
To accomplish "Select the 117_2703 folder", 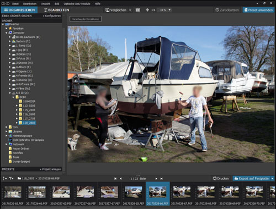I will pos(29,119).
